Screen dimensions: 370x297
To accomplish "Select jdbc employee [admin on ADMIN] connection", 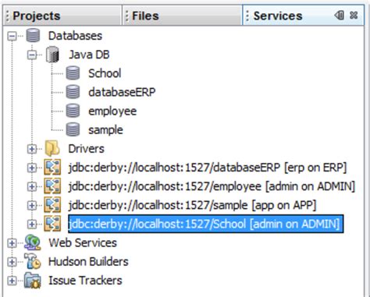I will 212,186.
